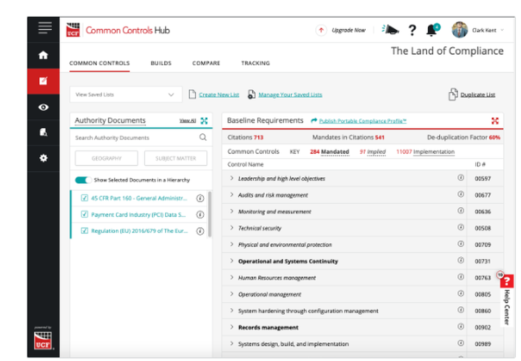521x361 pixels.
Task: Show info for Physical and environmental protection
Action: tap(461, 244)
